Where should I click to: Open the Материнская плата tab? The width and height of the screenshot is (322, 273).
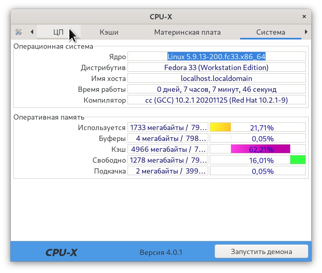[187, 32]
